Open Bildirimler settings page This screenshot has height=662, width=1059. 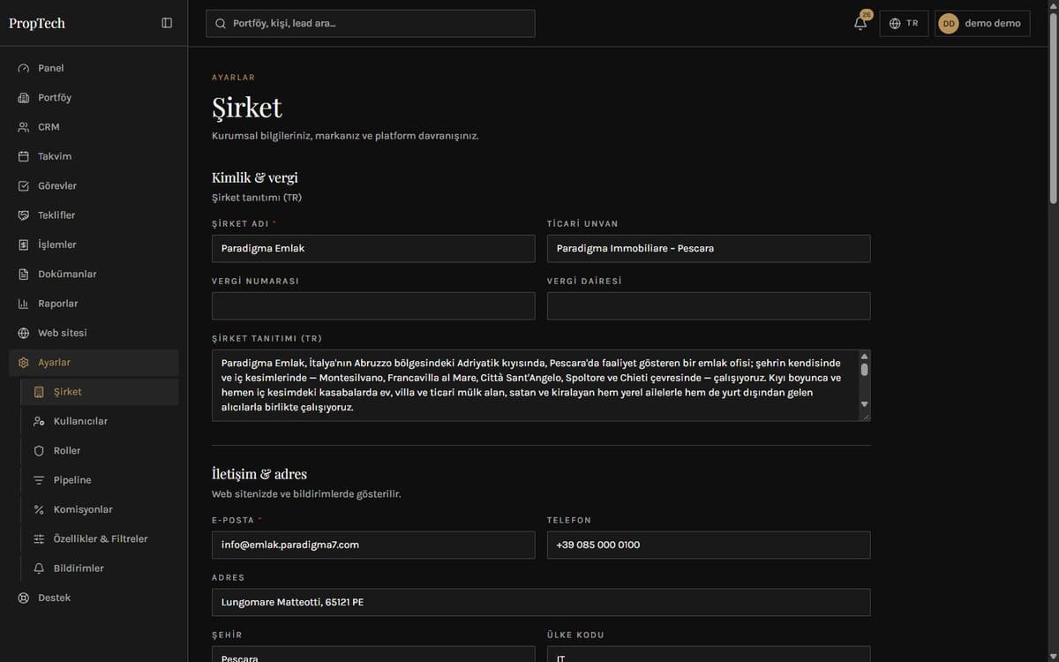click(100, 568)
